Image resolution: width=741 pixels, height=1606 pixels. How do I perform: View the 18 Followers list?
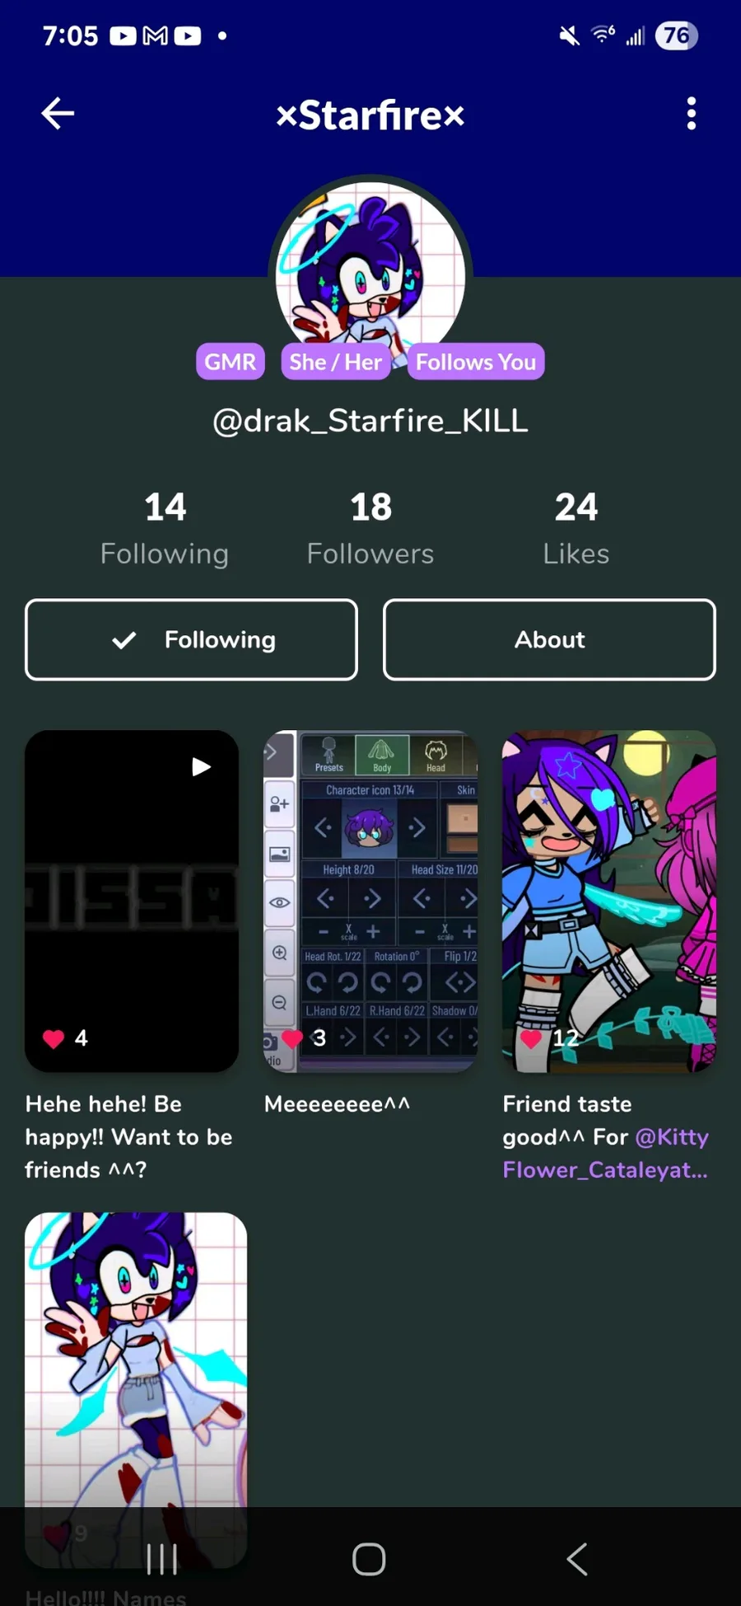tap(370, 528)
